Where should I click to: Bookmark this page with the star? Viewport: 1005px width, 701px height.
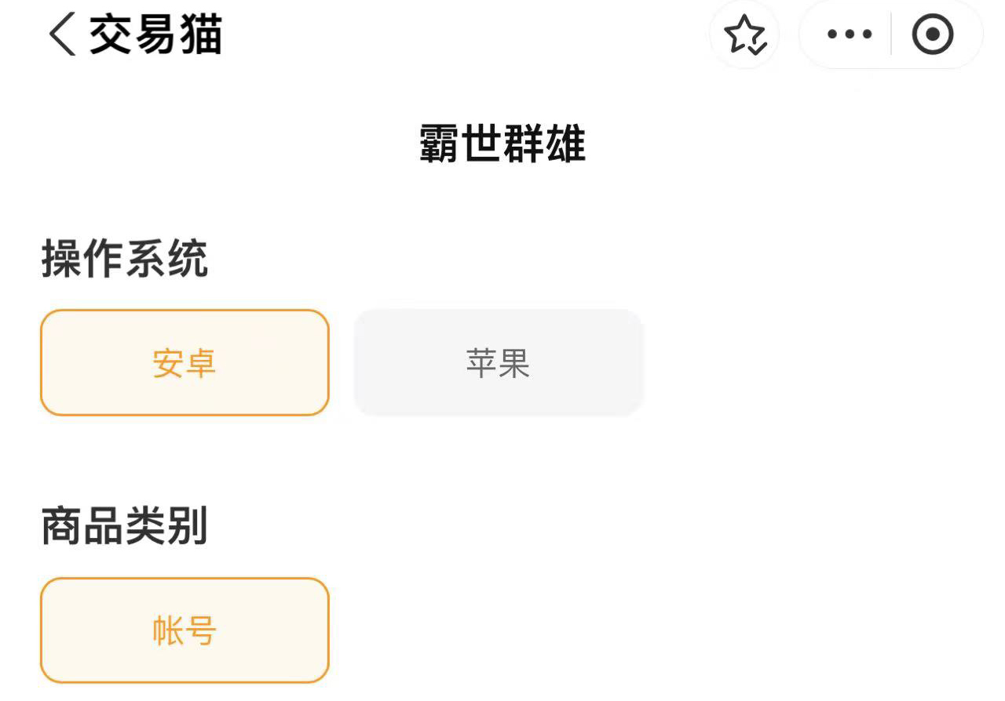(744, 35)
